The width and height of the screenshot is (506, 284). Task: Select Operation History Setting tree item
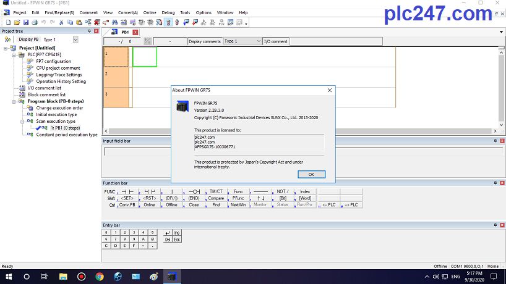point(61,81)
